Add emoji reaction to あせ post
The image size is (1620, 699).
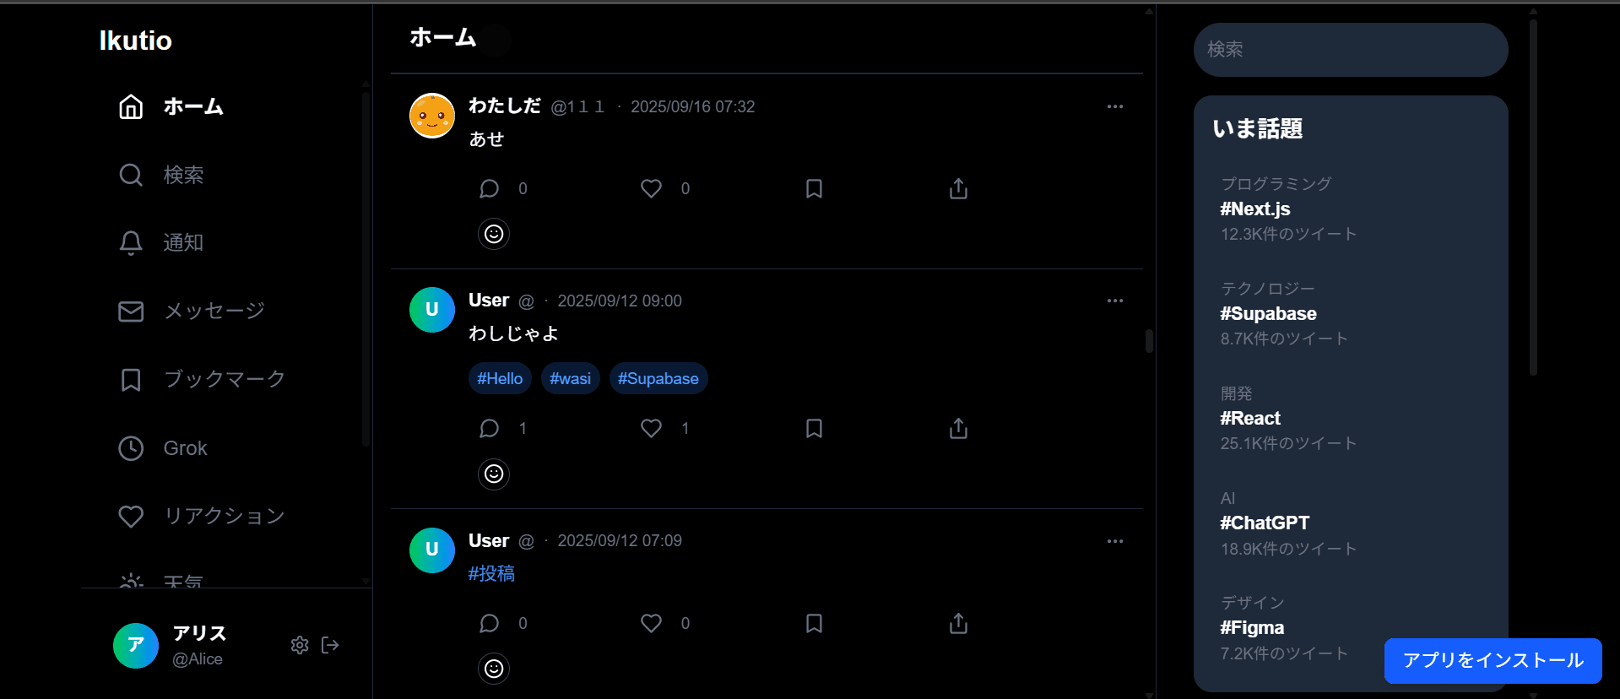(494, 234)
